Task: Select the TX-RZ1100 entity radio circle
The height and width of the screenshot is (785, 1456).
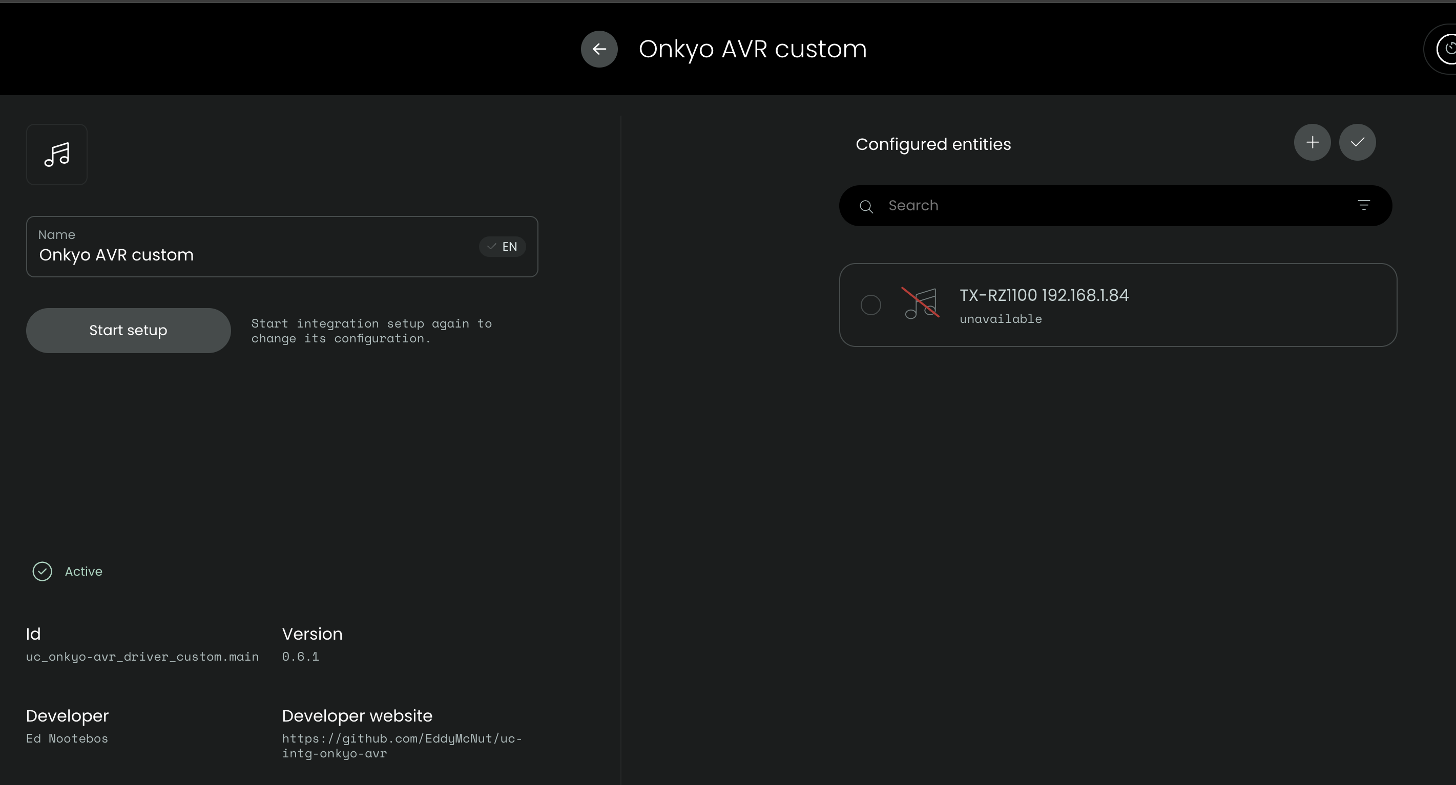Action: pyautogui.click(x=870, y=305)
